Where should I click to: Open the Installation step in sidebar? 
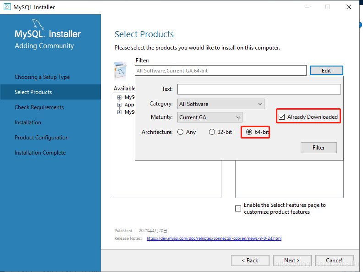(28, 122)
